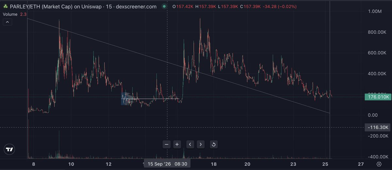
Task: Click date 25 on time axis
Action: 325,164
